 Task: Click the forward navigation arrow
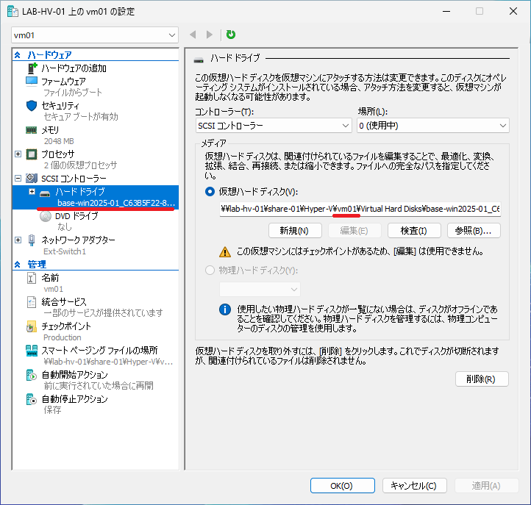tap(210, 35)
